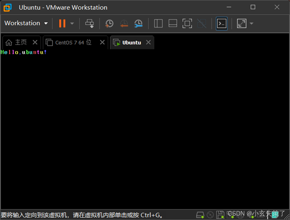Screen dimensions: 290x220
Task: Open the Workstation menu
Action: click(26, 23)
